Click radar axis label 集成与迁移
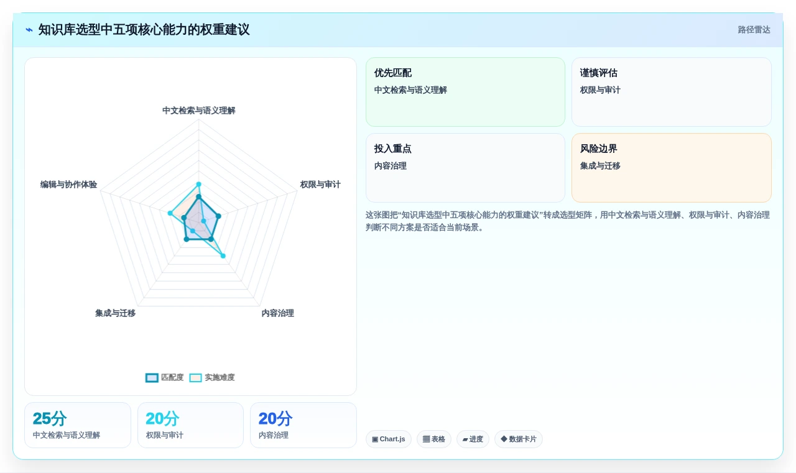The width and height of the screenshot is (796, 473). click(115, 313)
